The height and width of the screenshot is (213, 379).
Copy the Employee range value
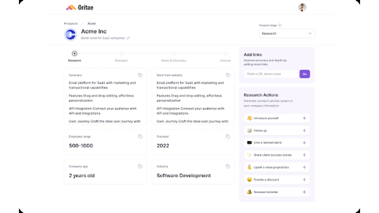coord(140,137)
